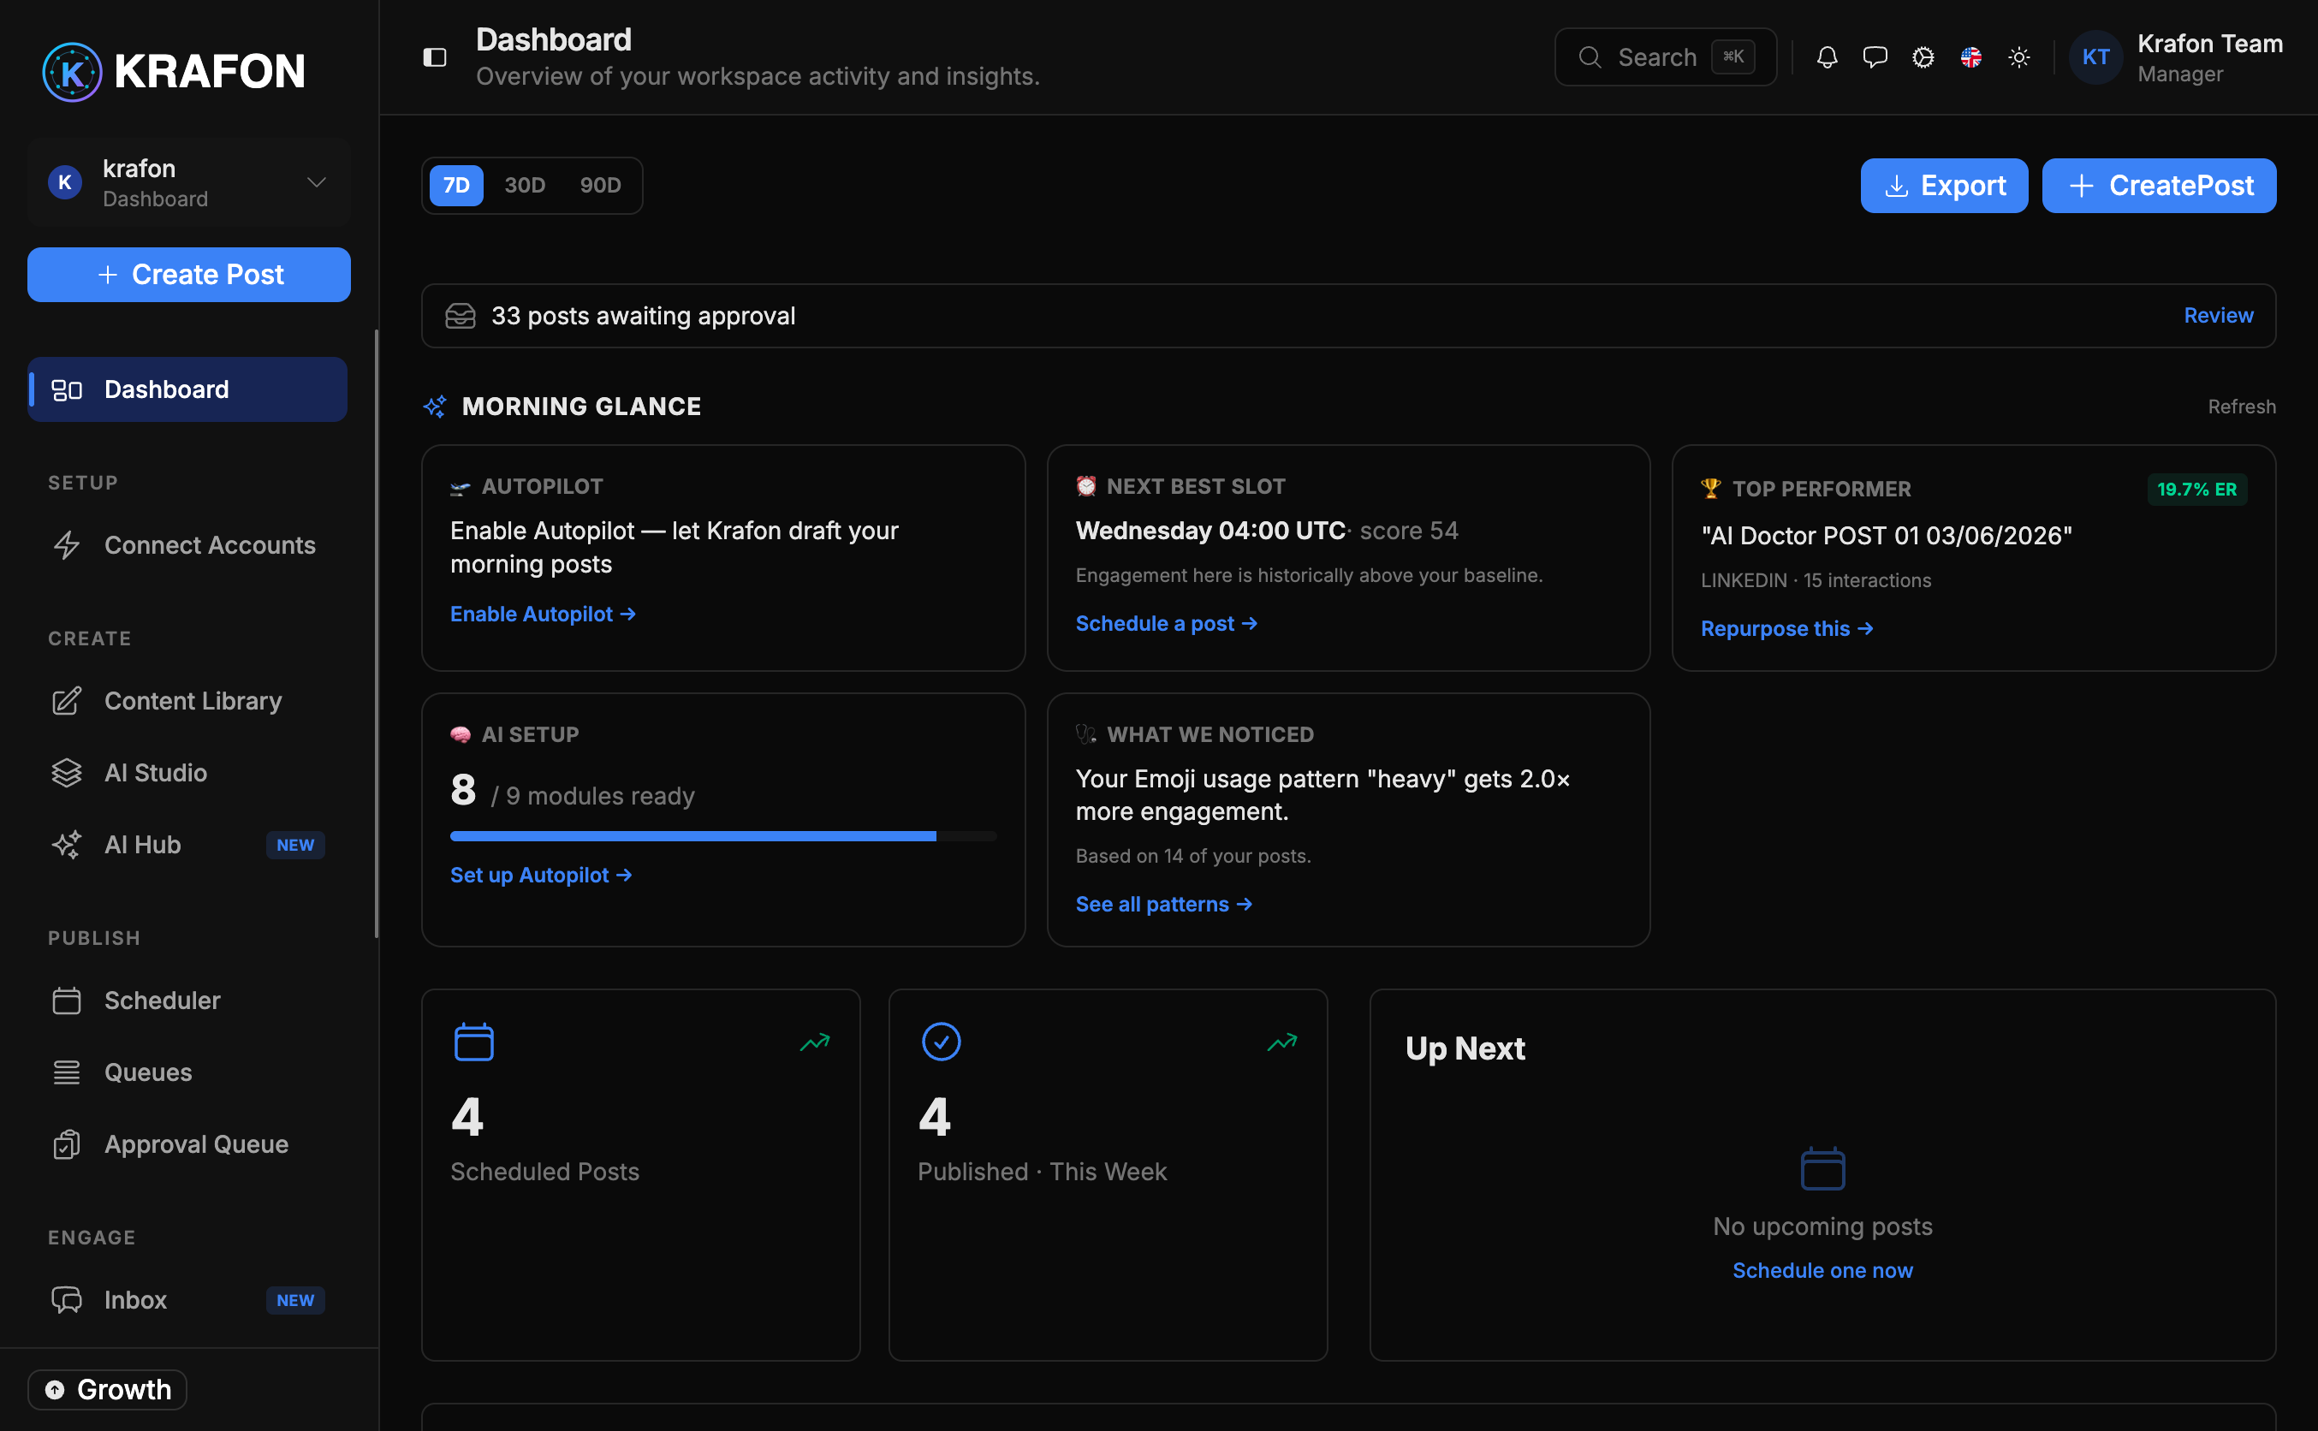Click the krafon workspace K avatar

pyautogui.click(x=65, y=182)
